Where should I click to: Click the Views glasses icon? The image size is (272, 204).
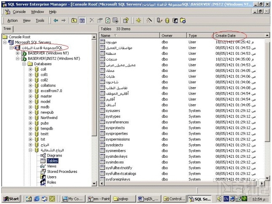pos(43,166)
